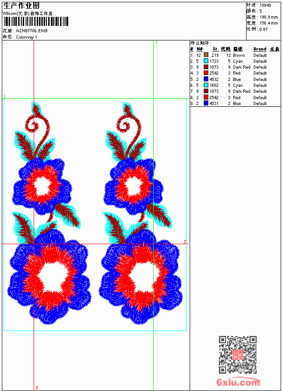Click the stitch count value 19849
Image resolution: width=282 pixels, height=391 pixels.
point(265,5)
